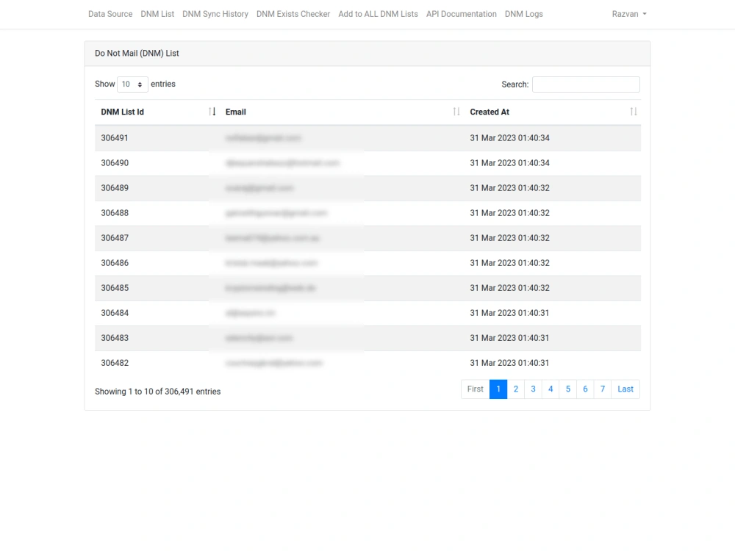Open the DNM Logs section
The image size is (735, 551).
pos(523,14)
